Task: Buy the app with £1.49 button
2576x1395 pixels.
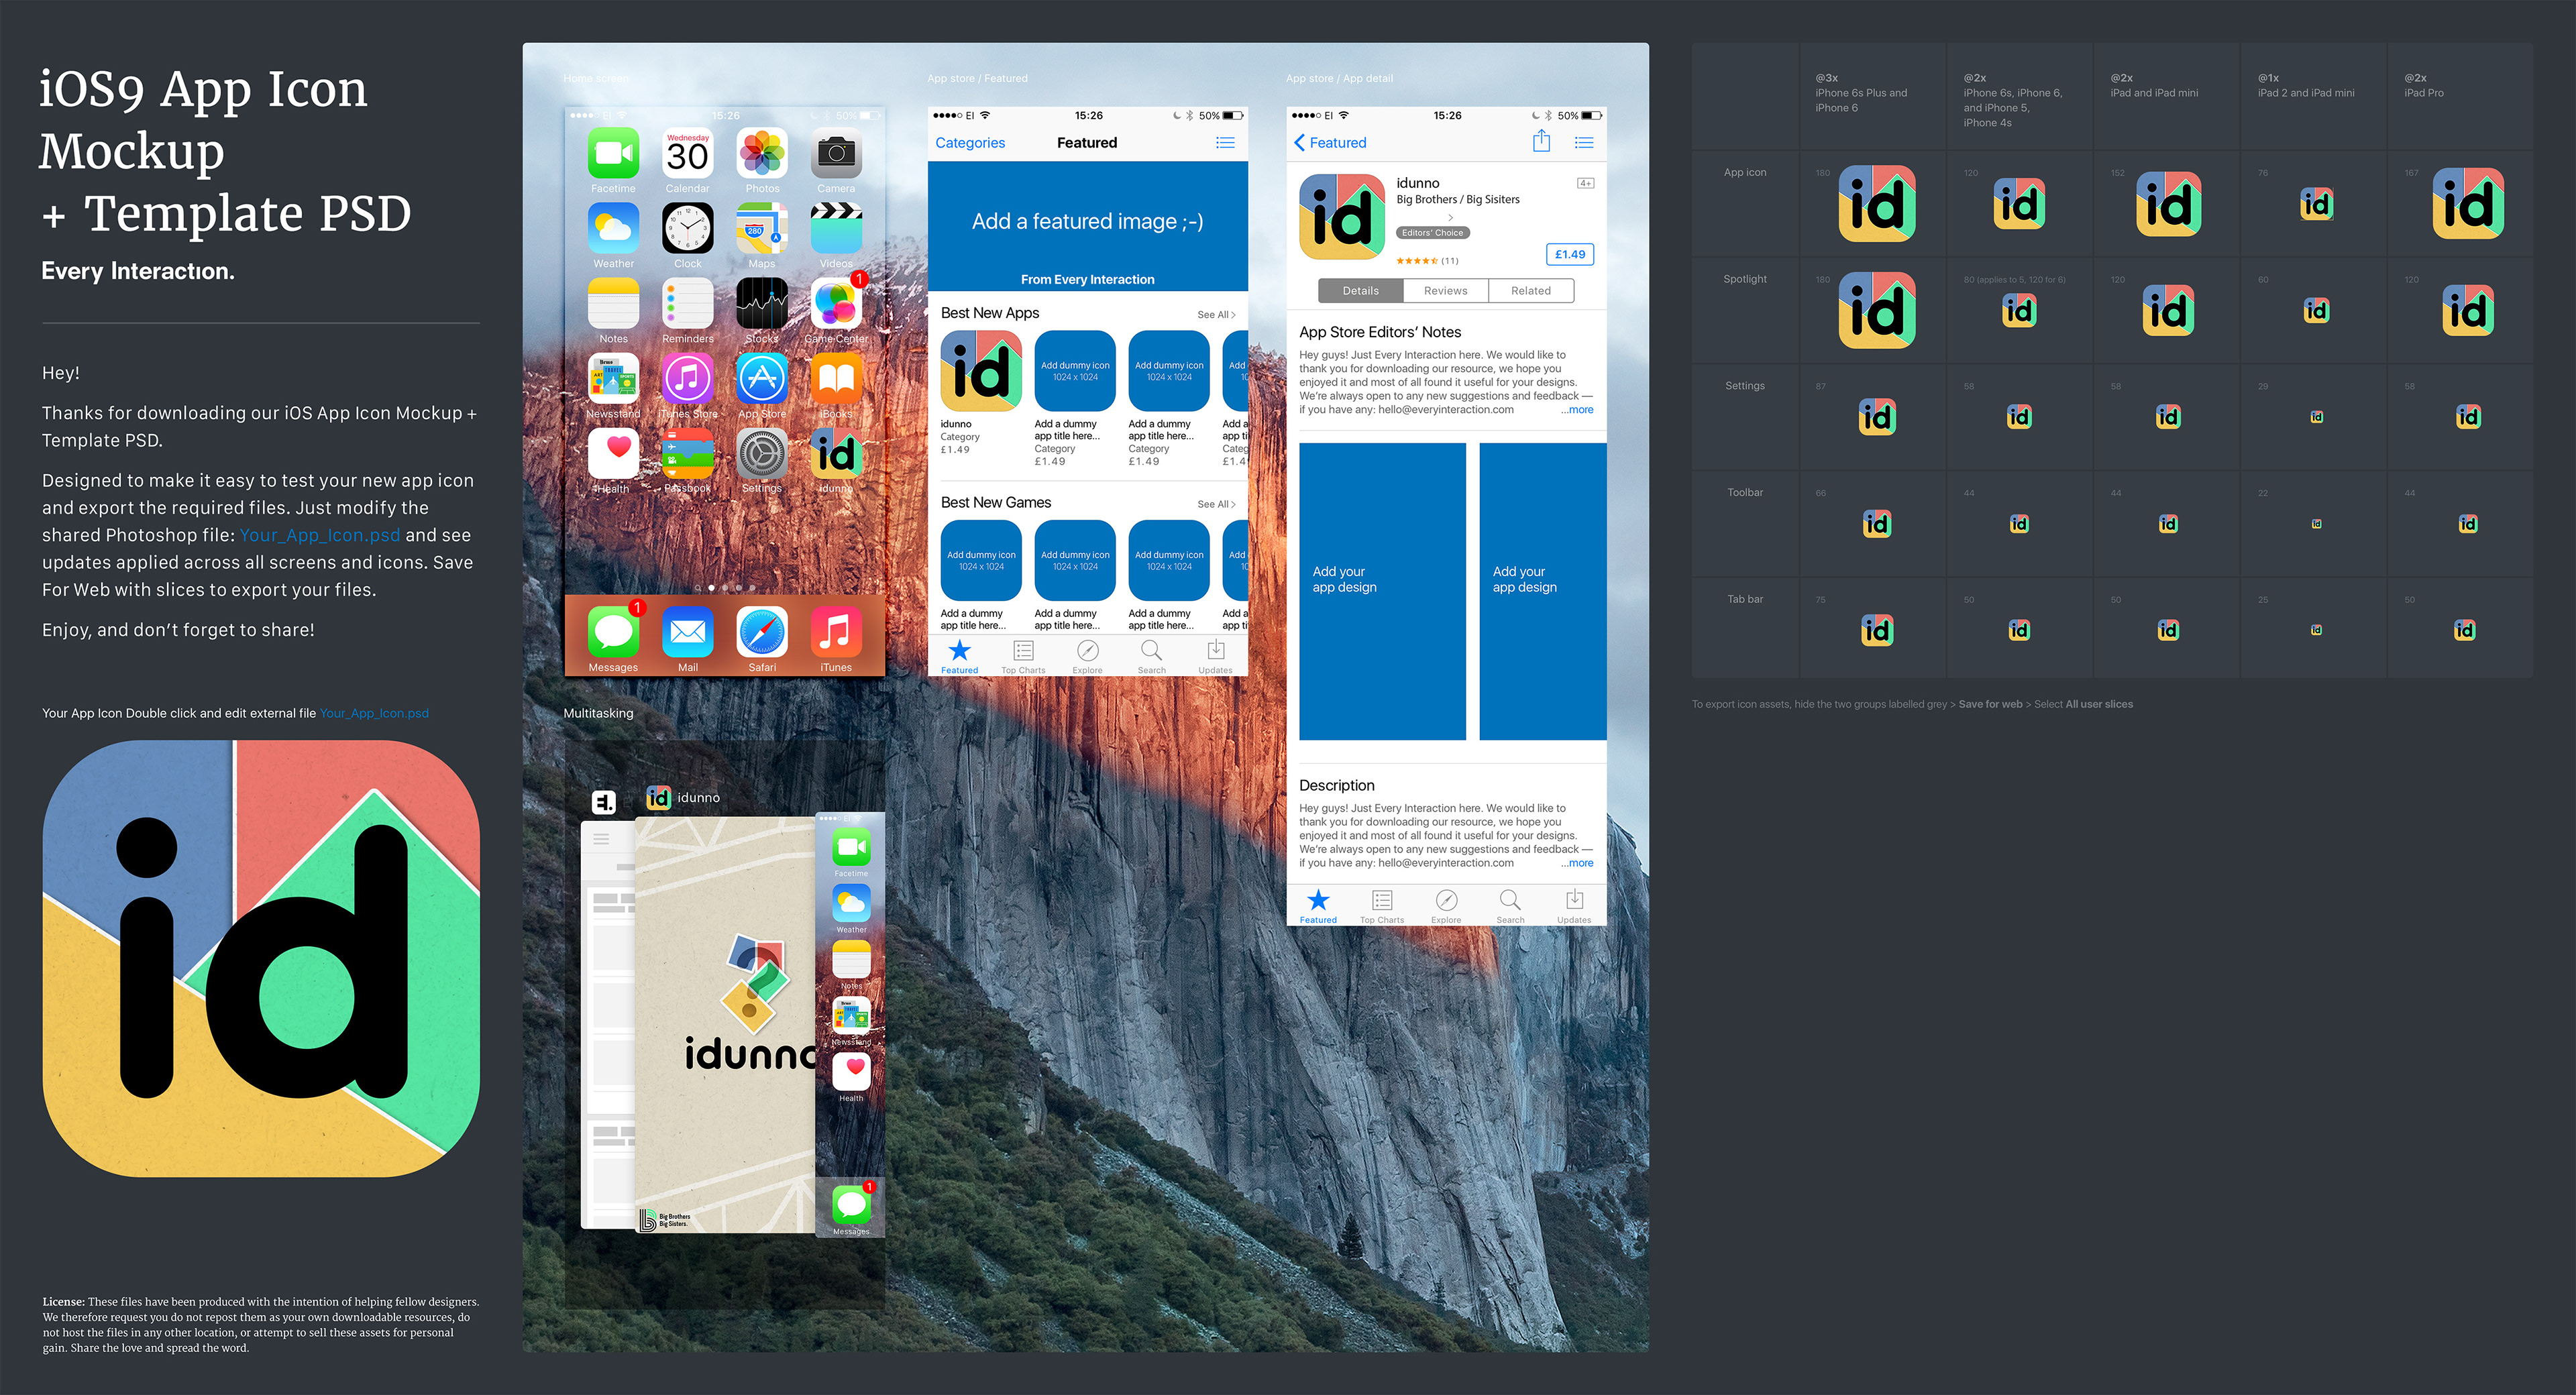Action: coord(1569,254)
